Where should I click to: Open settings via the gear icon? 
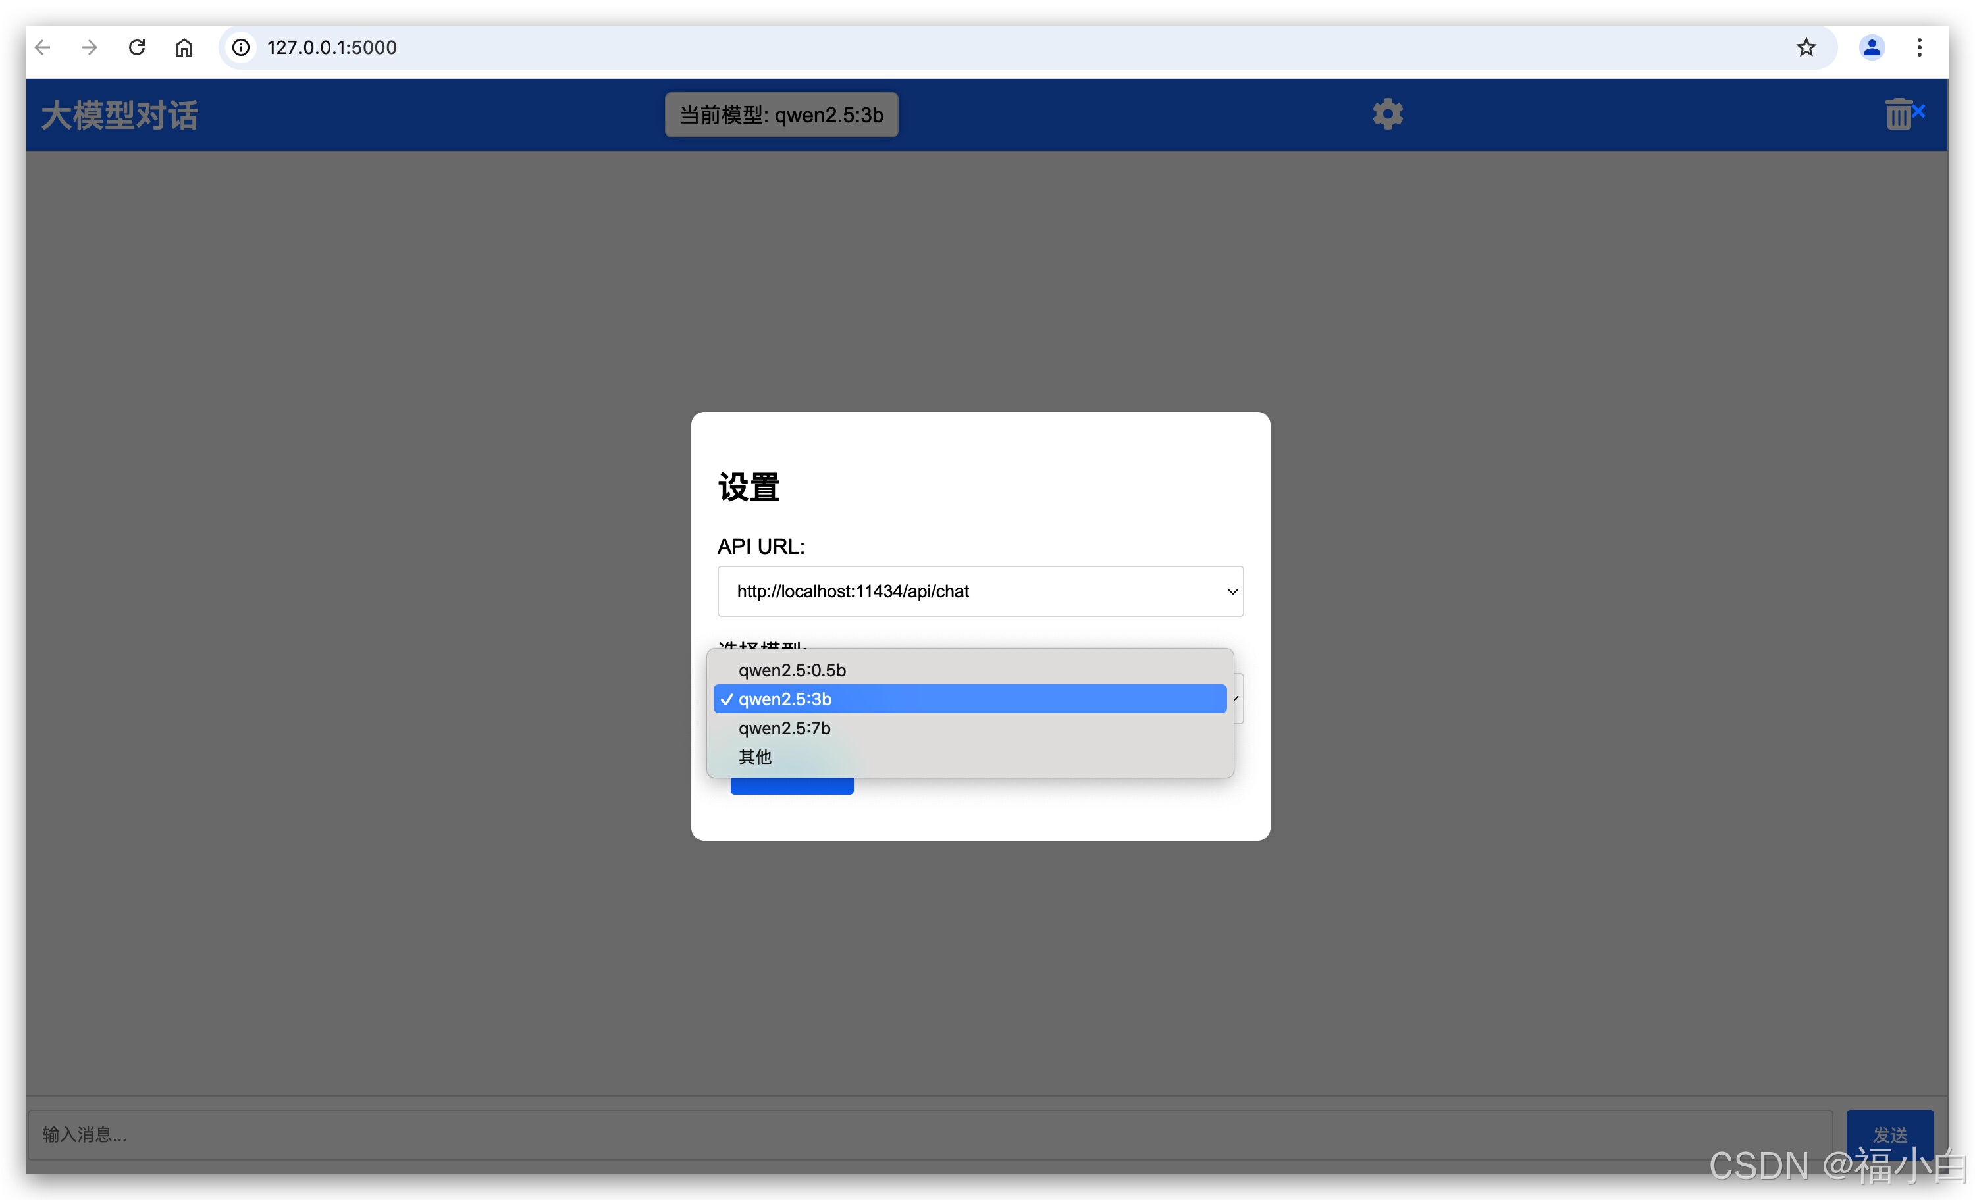(1388, 114)
